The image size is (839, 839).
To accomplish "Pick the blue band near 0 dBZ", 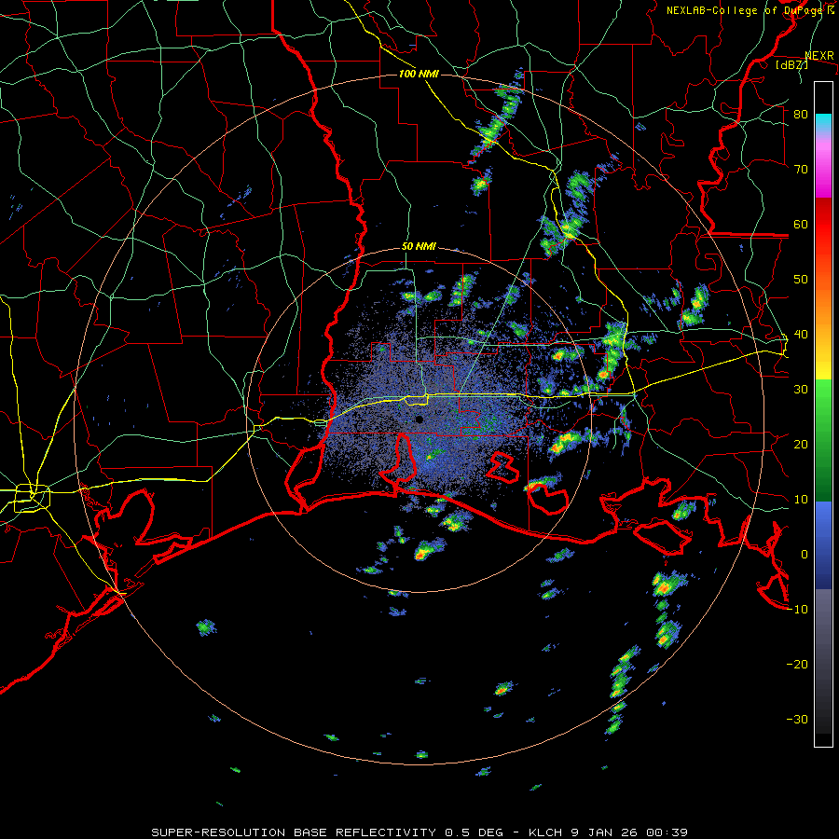I will [x=823, y=543].
